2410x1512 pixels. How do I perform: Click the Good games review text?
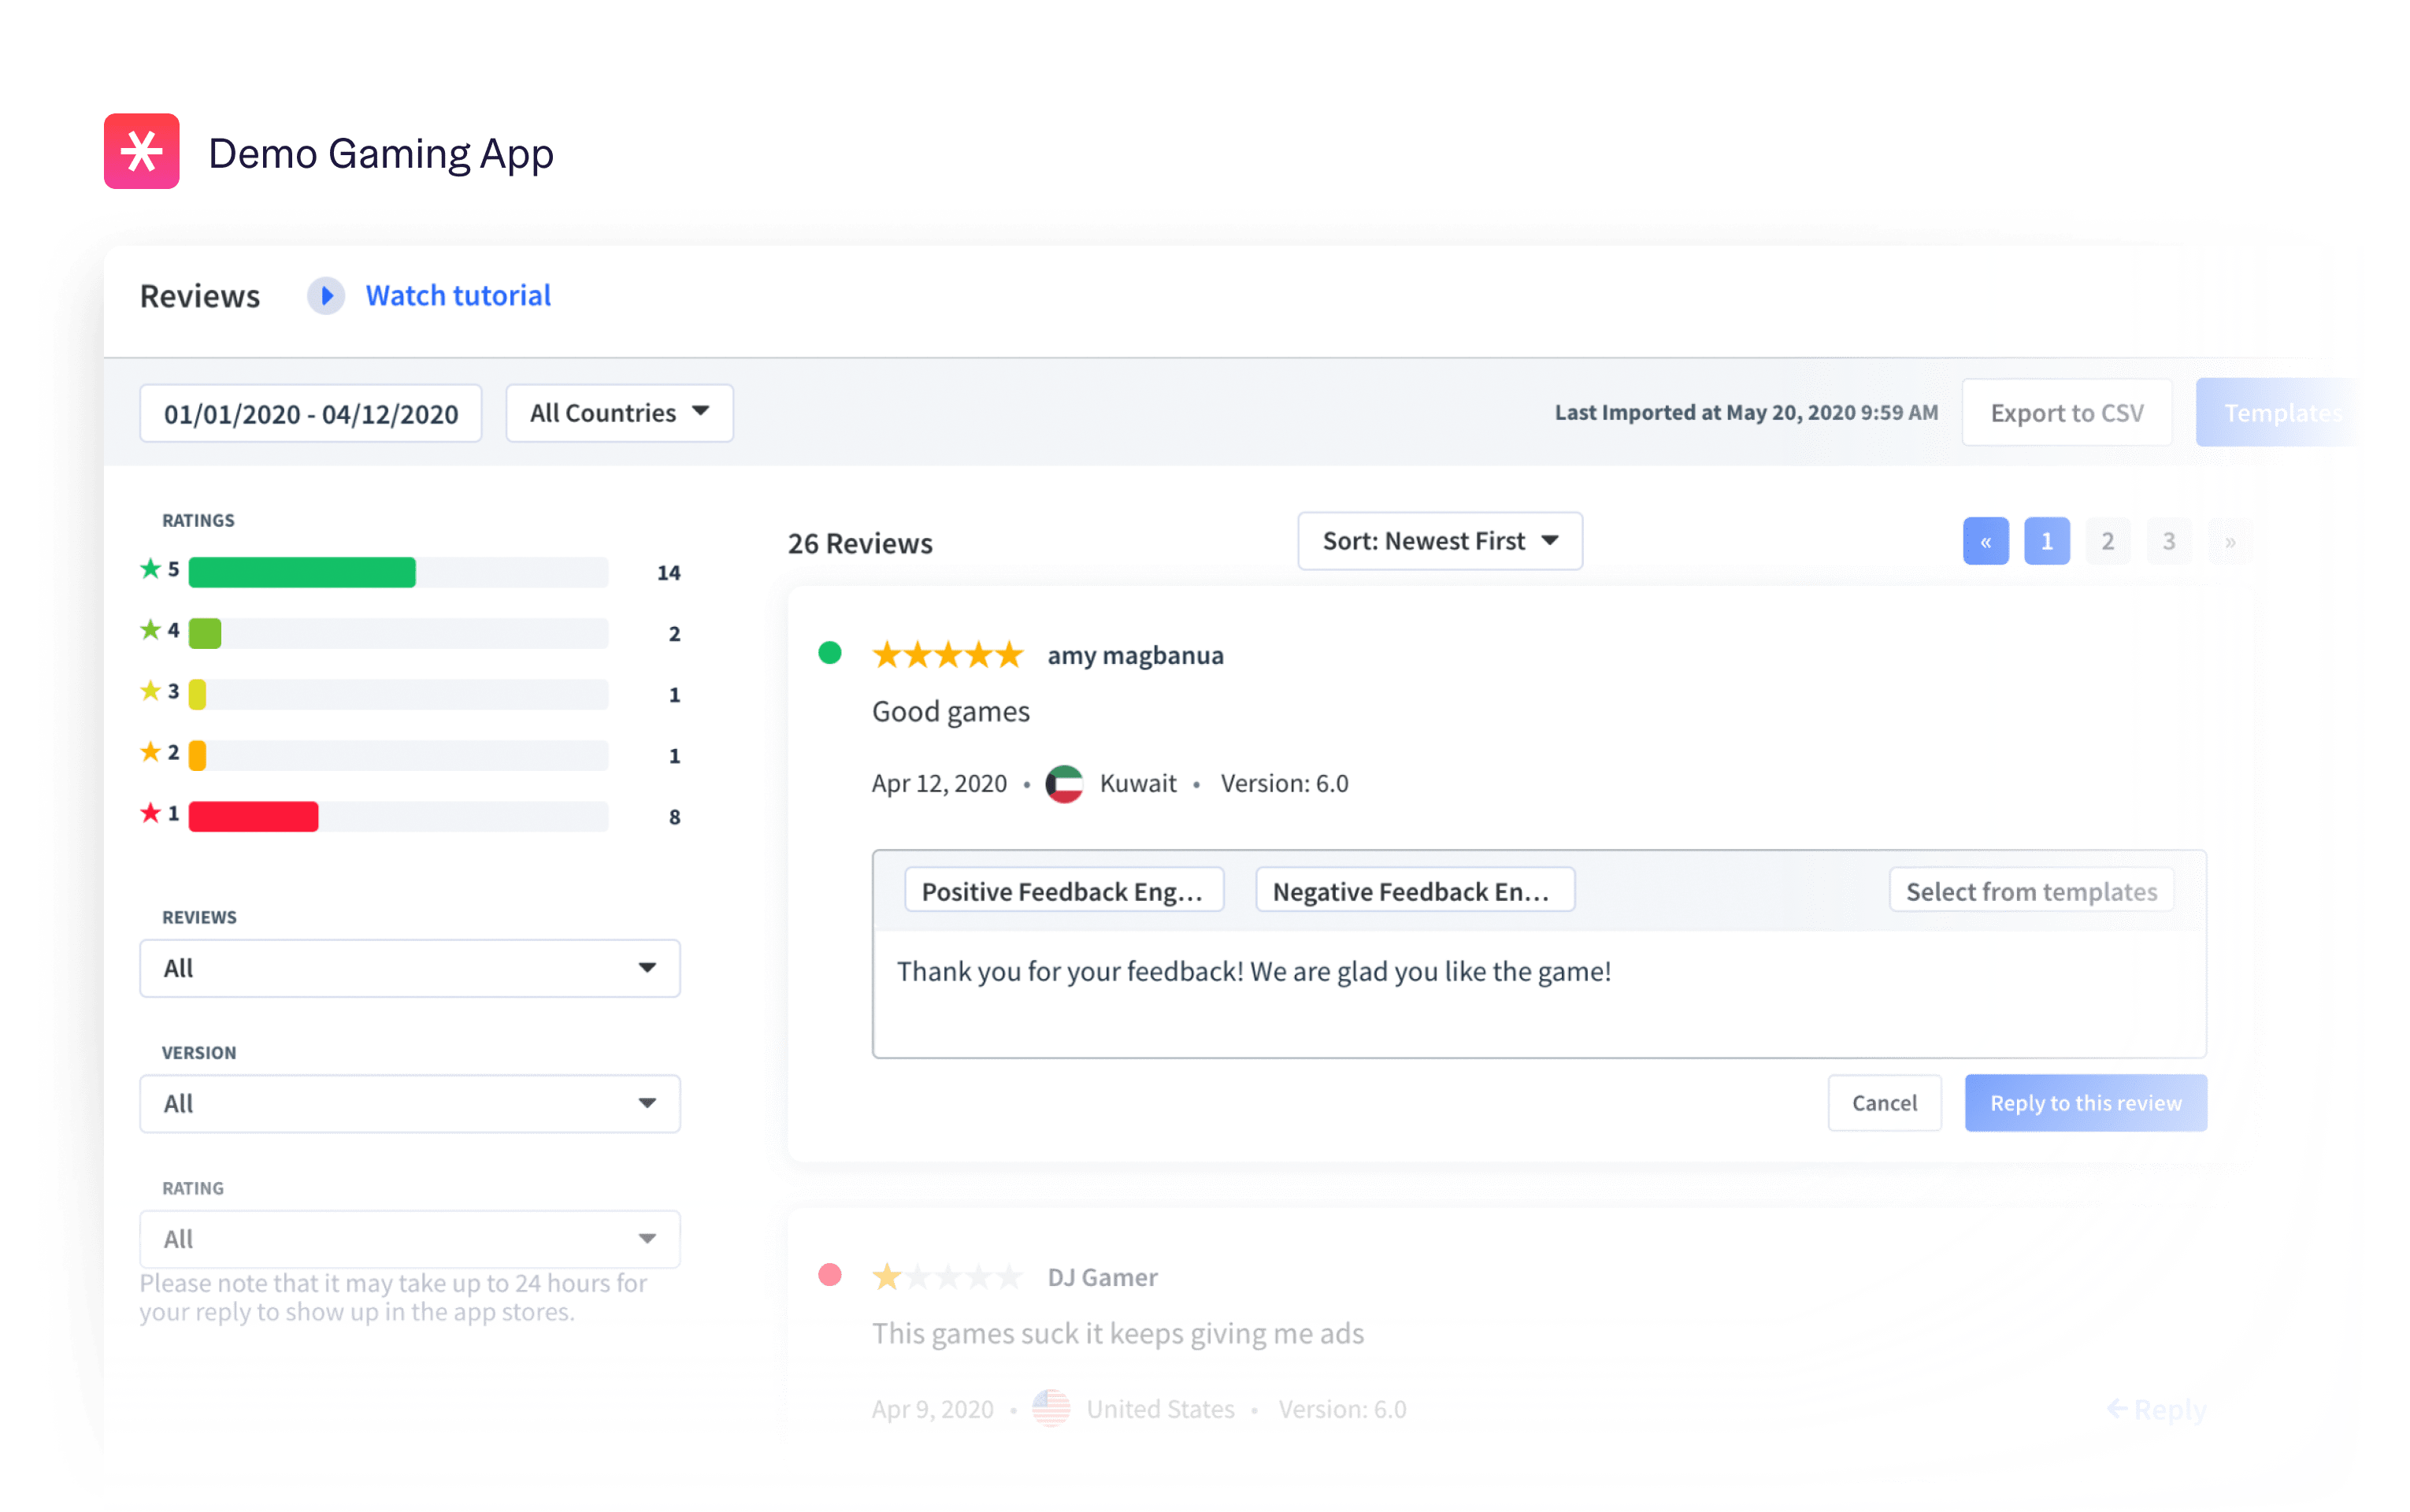click(x=950, y=712)
